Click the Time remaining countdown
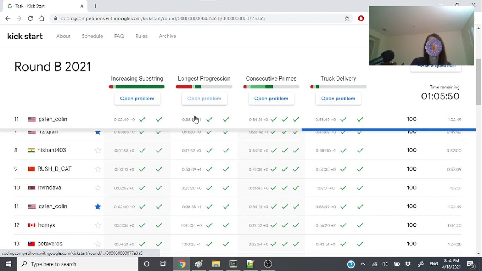Screen dimensions: 482x271 coord(440,96)
